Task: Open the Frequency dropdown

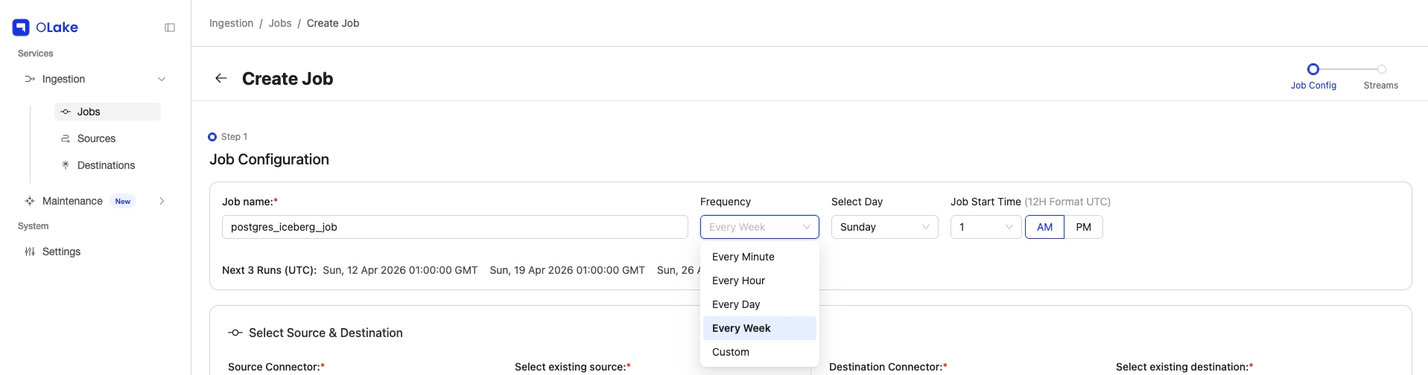Action: (x=760, y=227)
